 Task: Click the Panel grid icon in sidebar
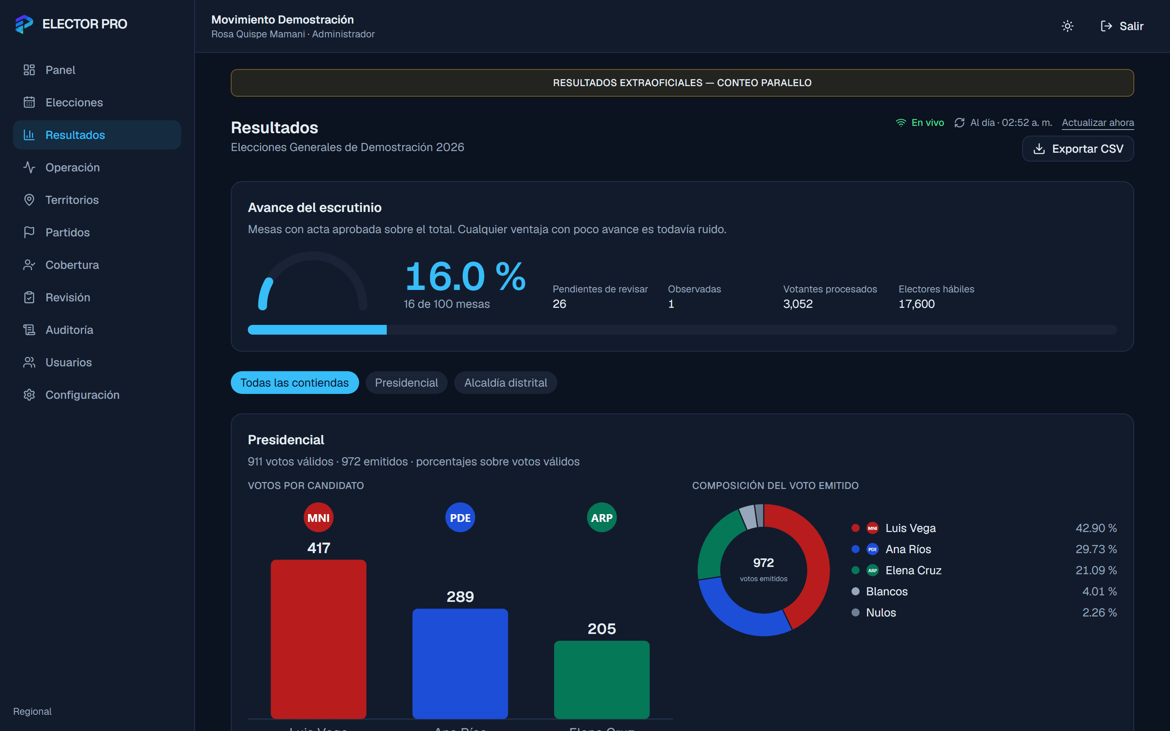[29, 70]
